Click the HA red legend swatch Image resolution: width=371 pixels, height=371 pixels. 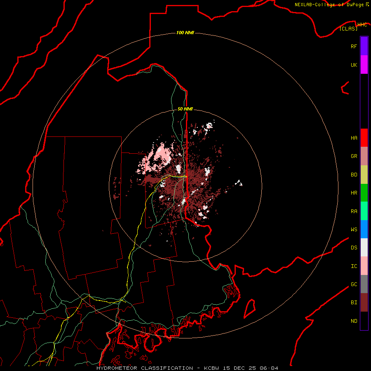[364, 138]
